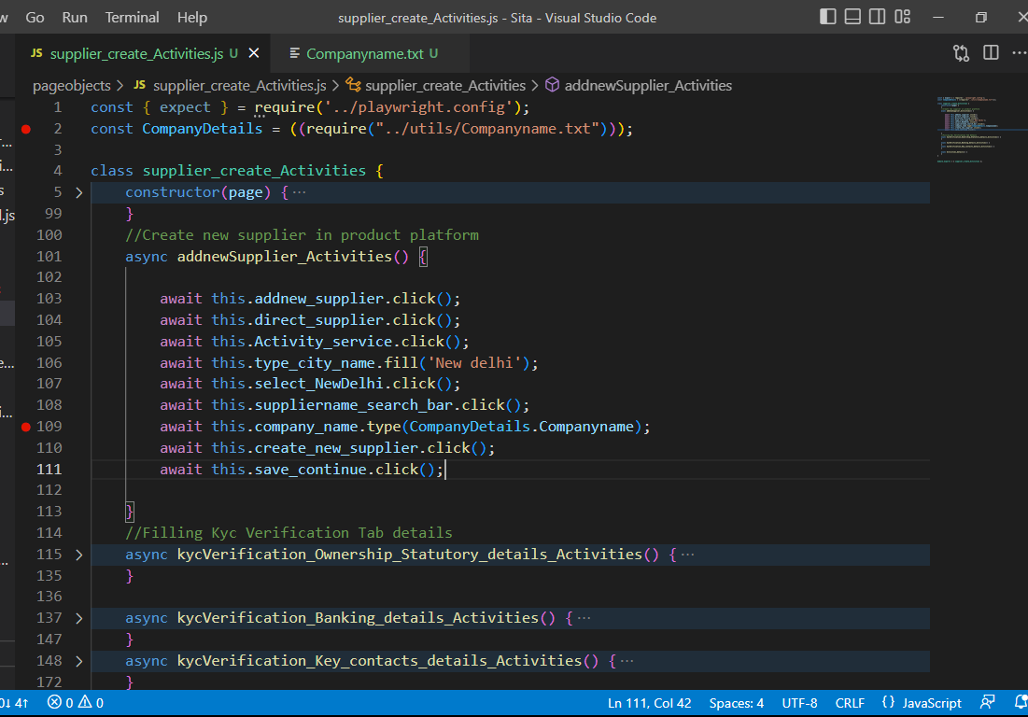Split editor right icon
This screenshot has width=1028, height=717.
click(x=991, y=53)
